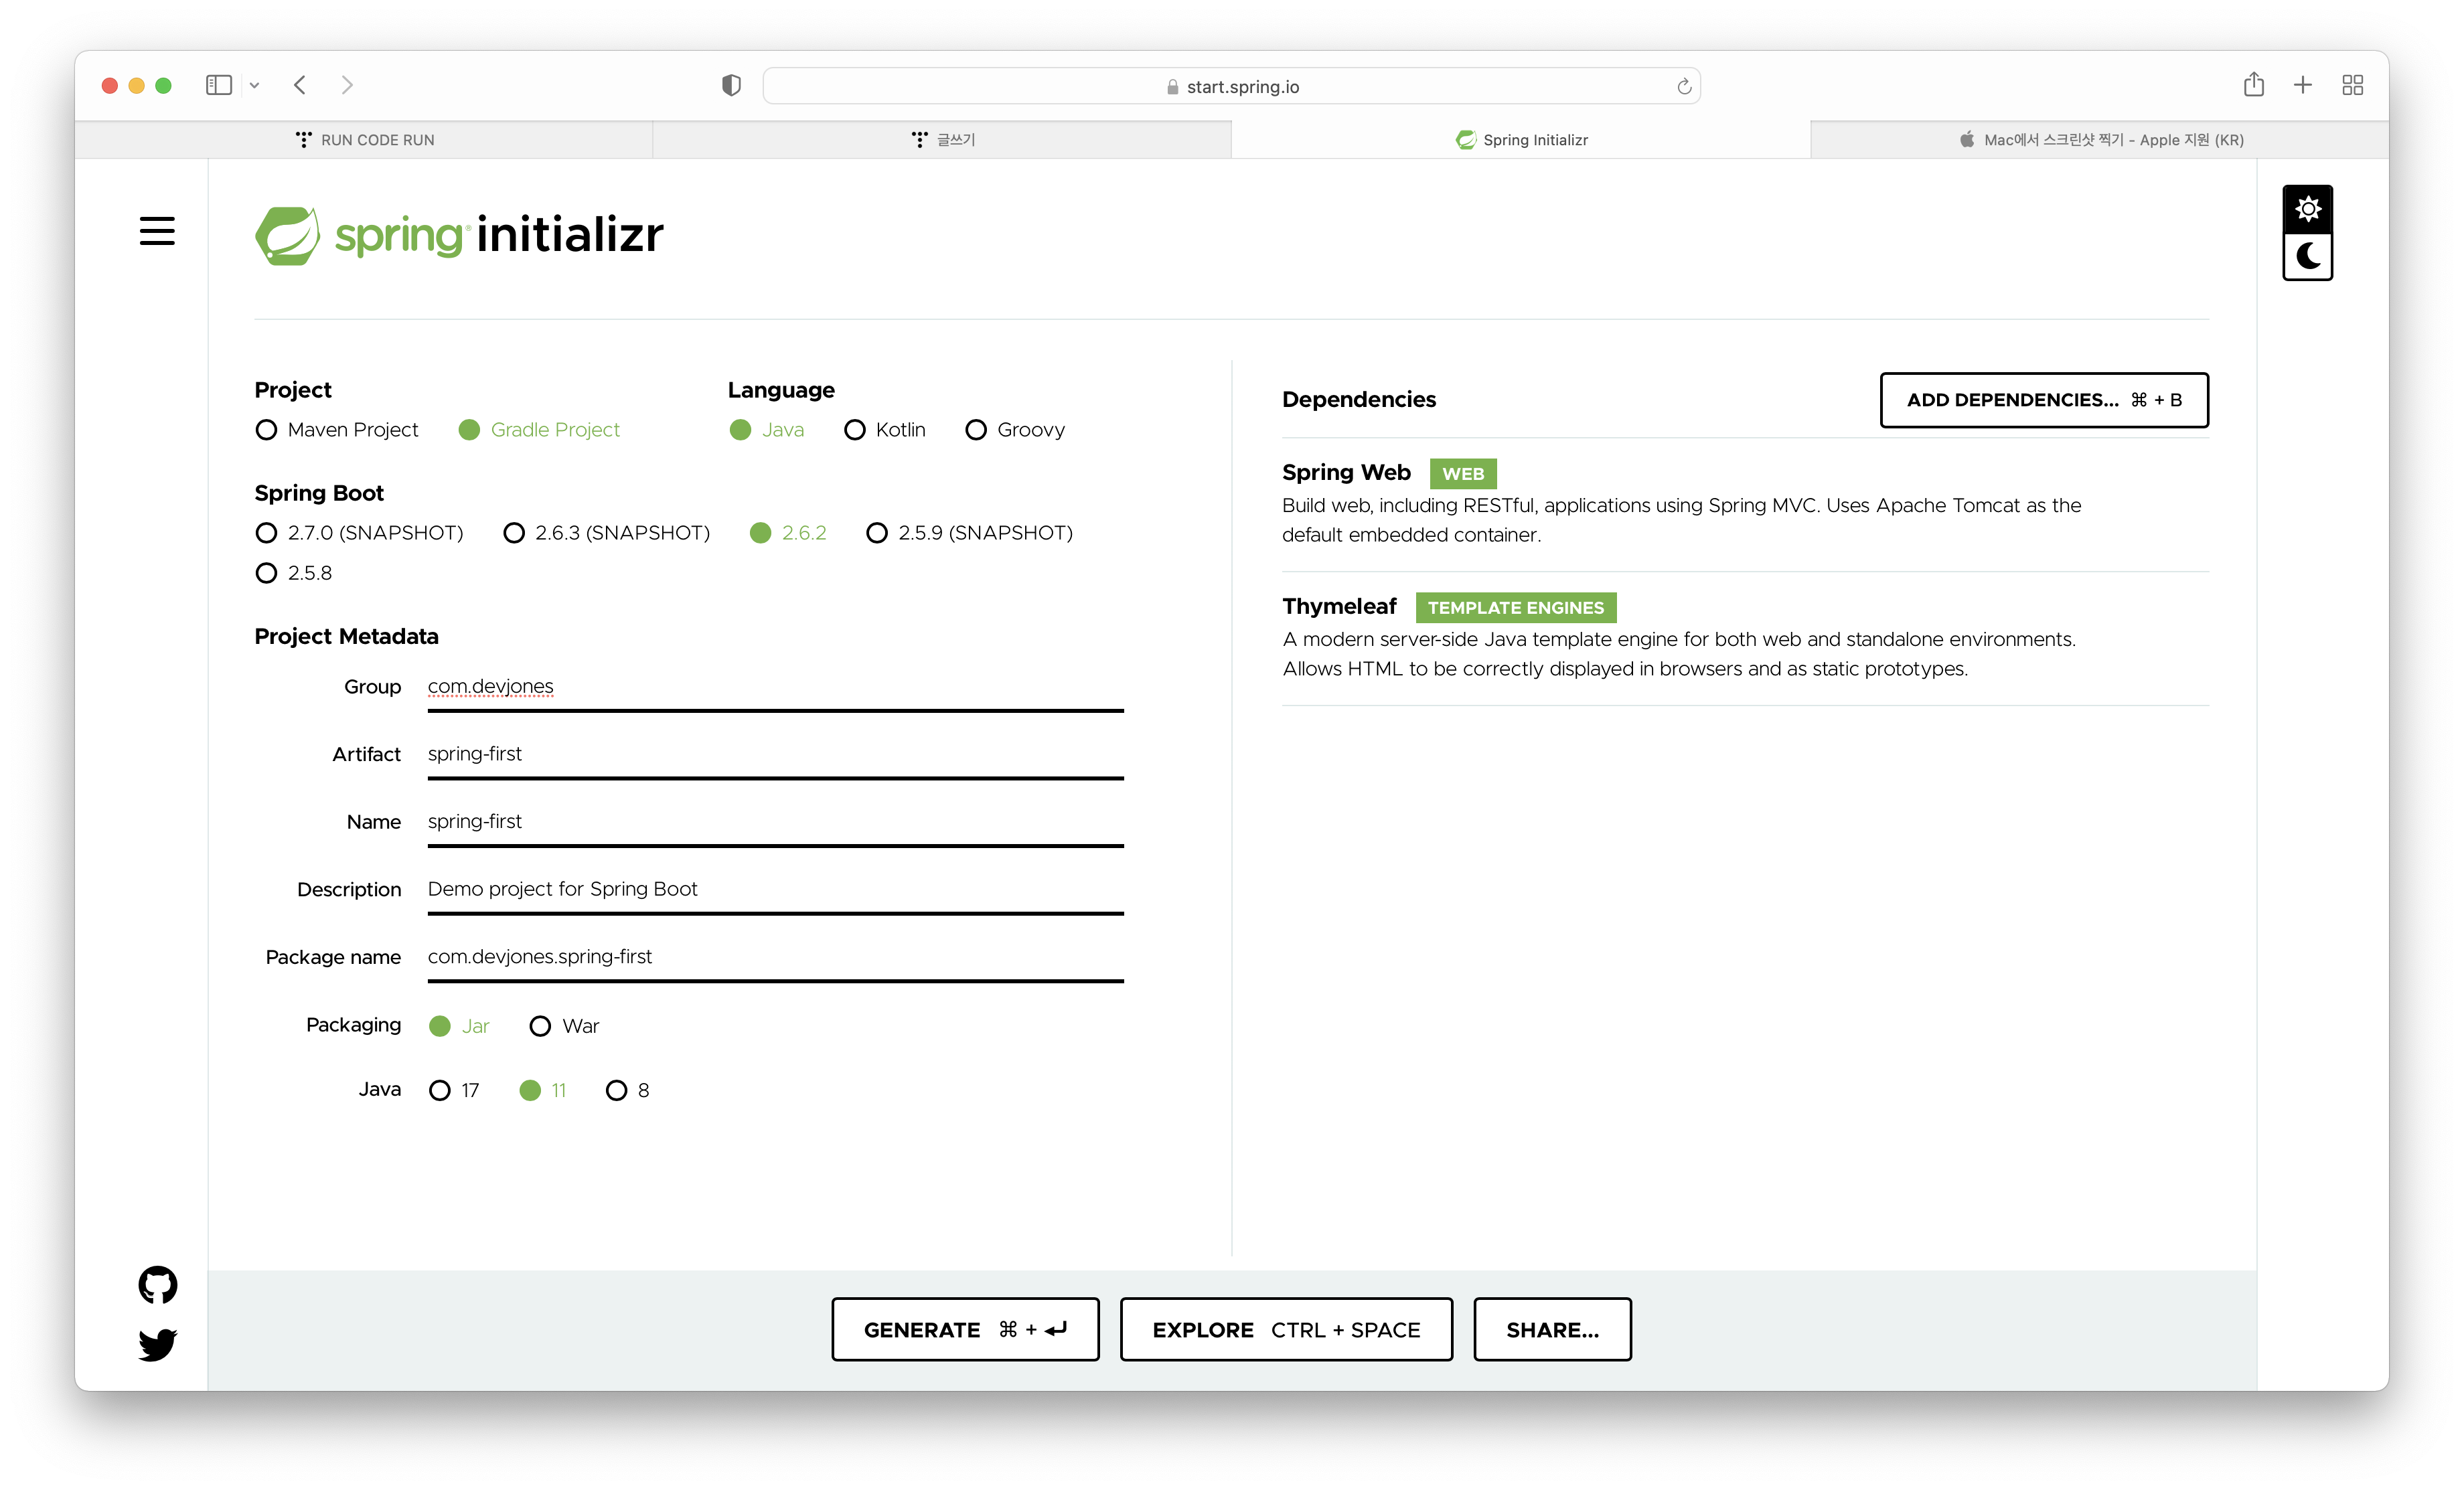Viewport: 2464px width, 1490px height.
Task: Toggle Safari sidebar icon
Action: click(218, 85)
